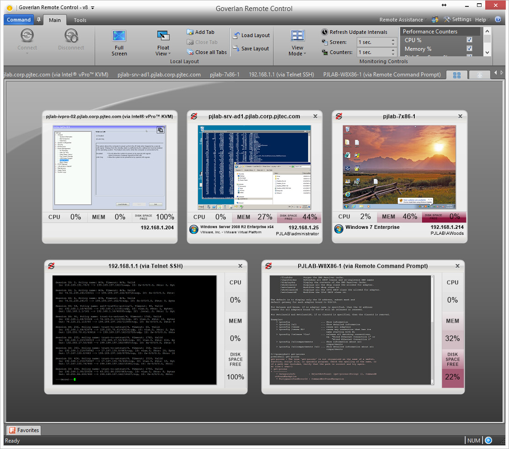Open the help question mark icon
Screen dimensions: 509x449
(498, 20)
